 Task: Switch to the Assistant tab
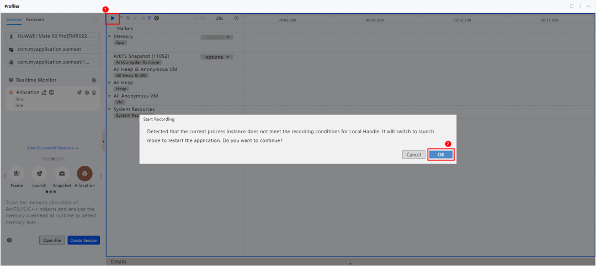[35, 19]
